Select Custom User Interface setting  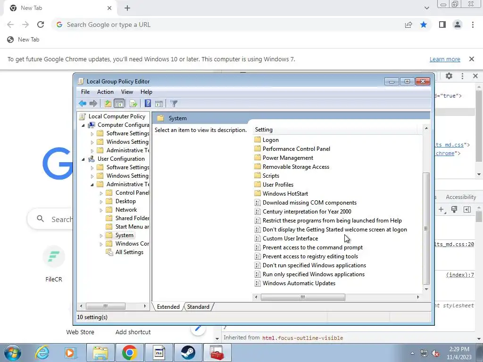pos(290,238)
